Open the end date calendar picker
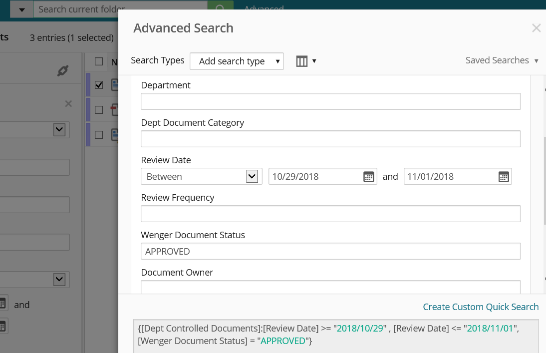The image size is (546, 353). [x=504, y=177]
